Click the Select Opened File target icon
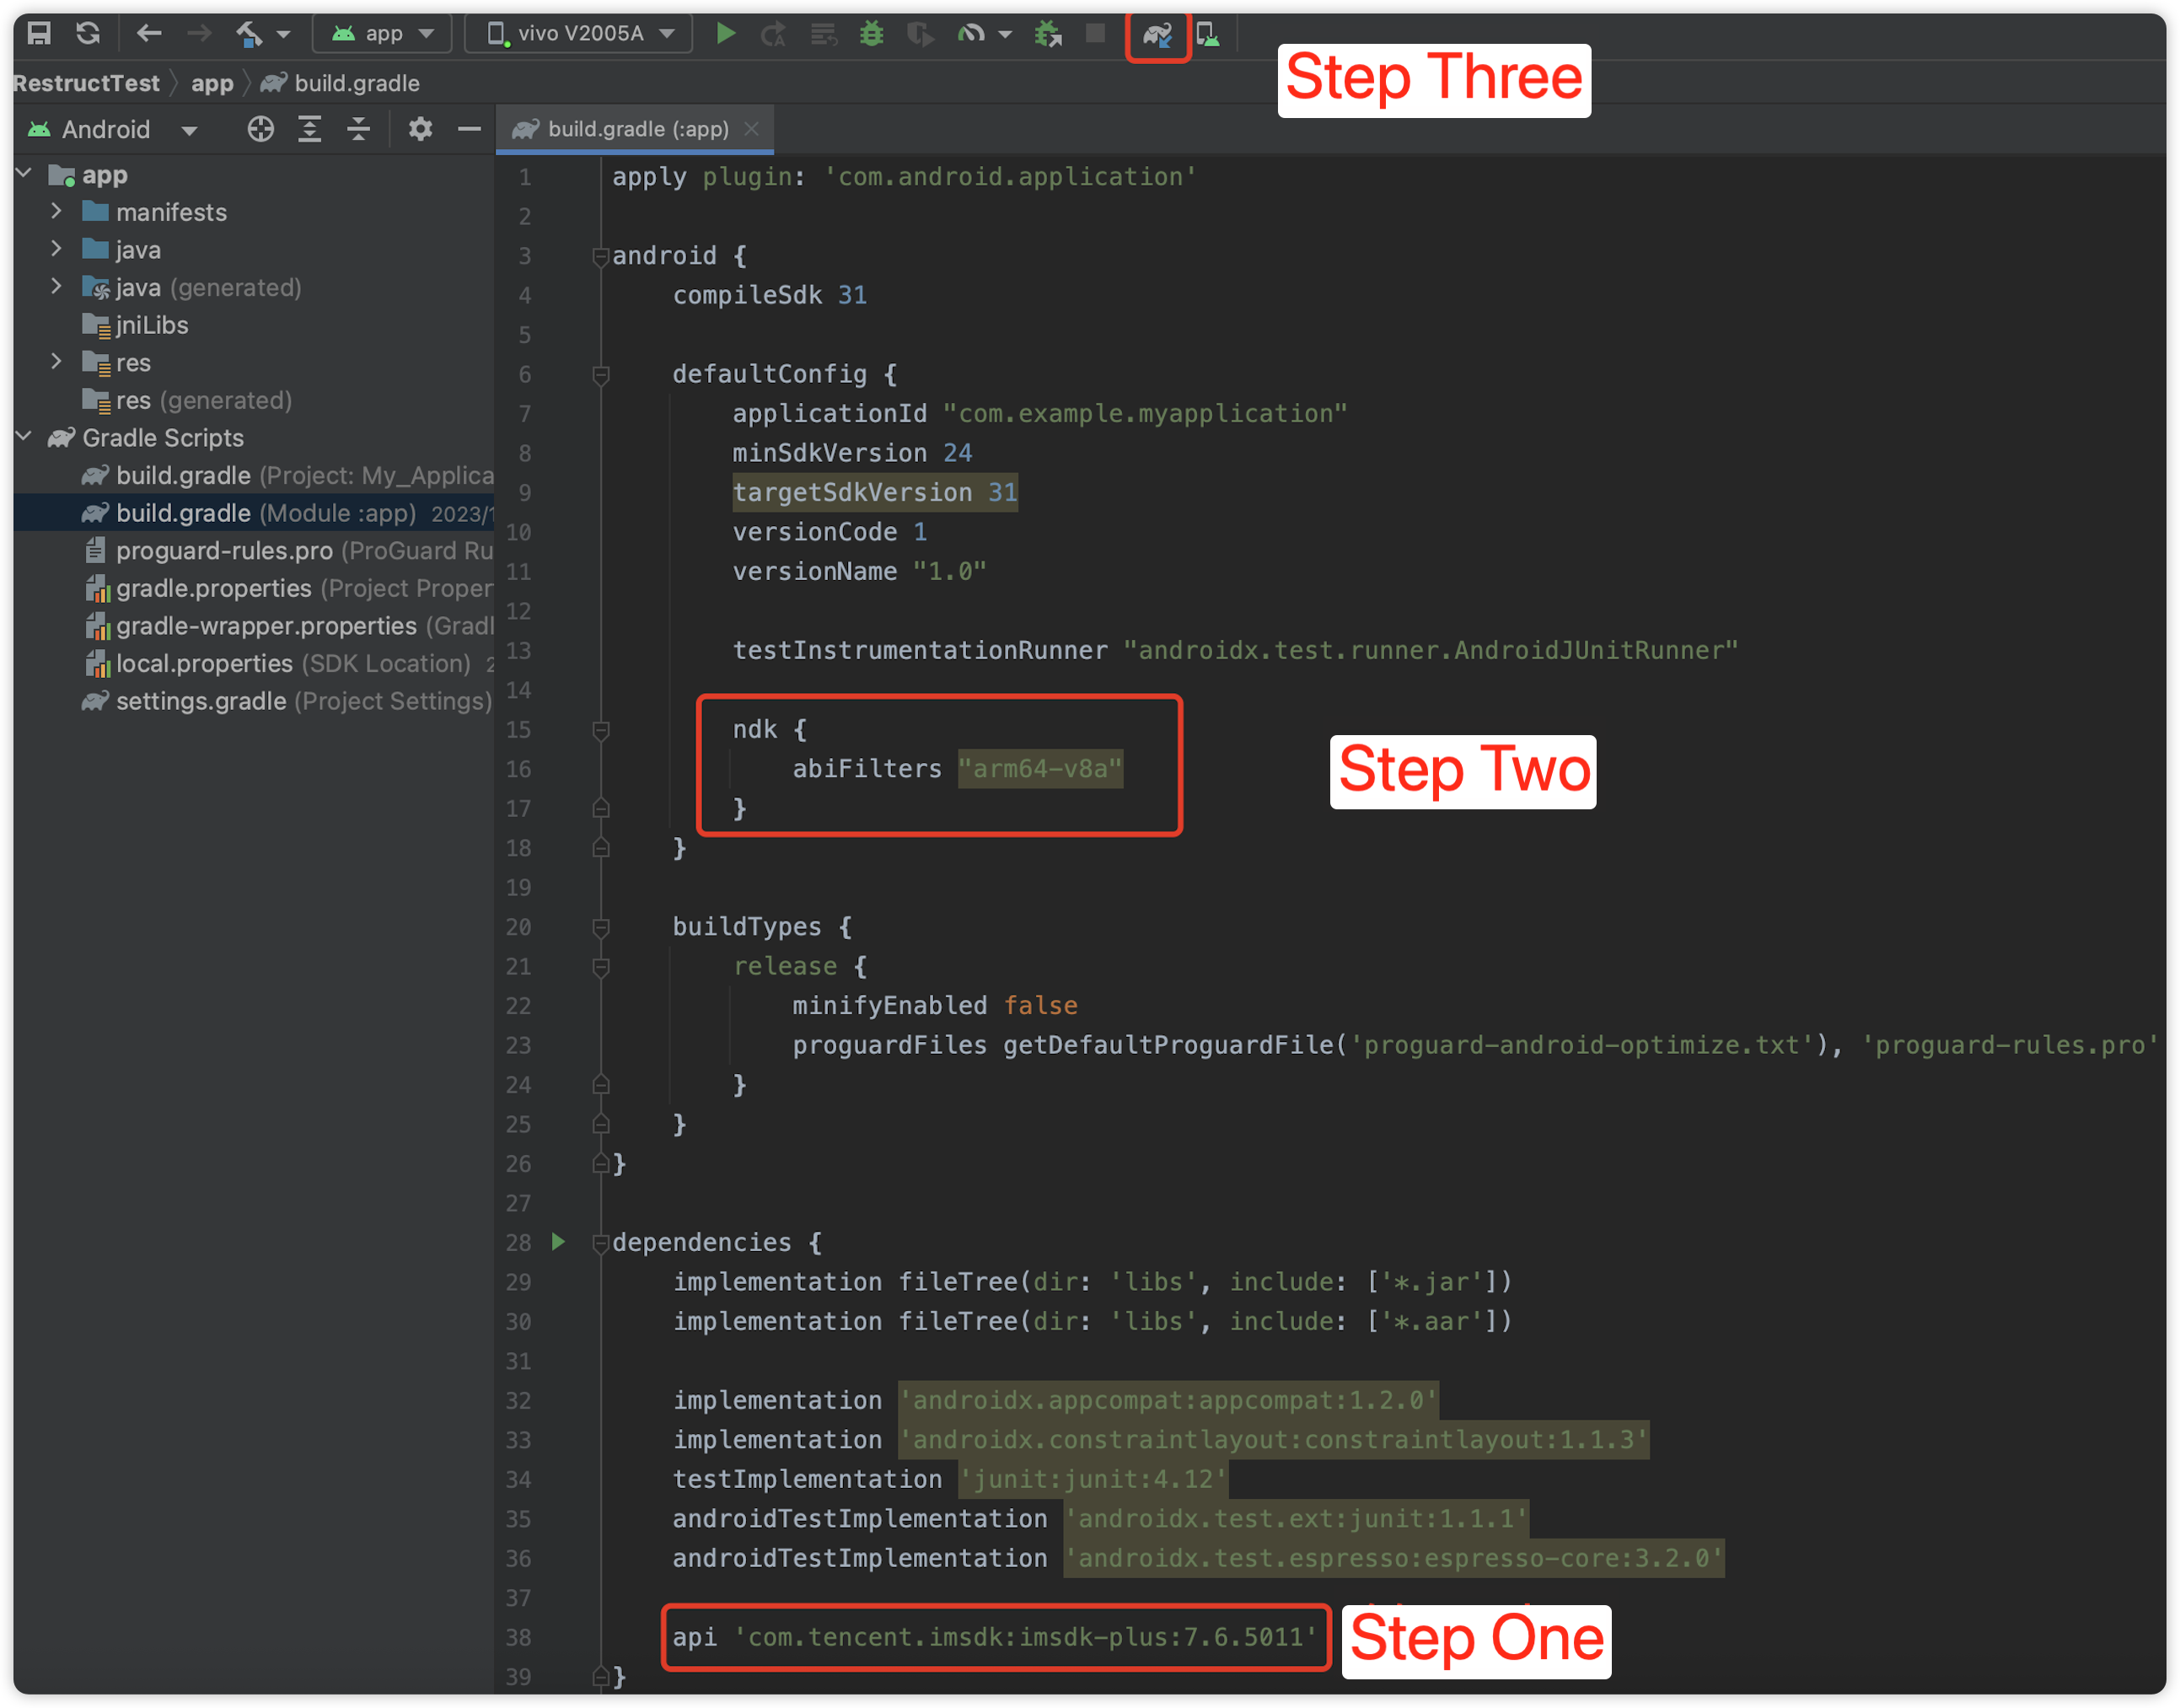2180x1708 pixels. pyautogui.click(x=260, y=129)
